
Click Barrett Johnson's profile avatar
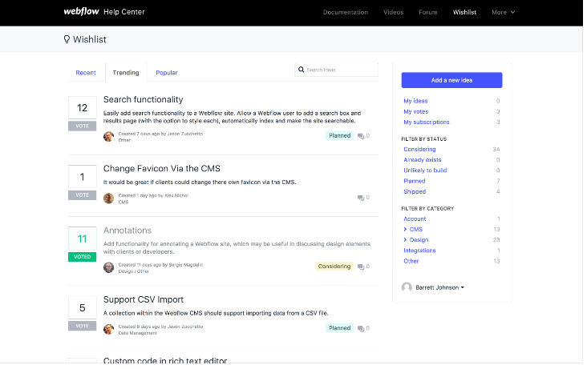click(407, 287)
